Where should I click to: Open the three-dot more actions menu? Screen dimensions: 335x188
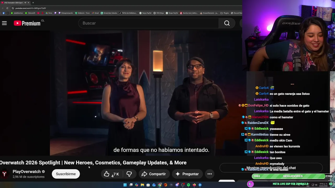click(210, 174)
